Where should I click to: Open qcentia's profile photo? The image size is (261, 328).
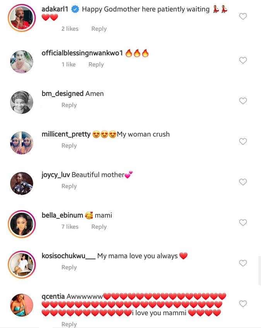[x=22, y=305]
